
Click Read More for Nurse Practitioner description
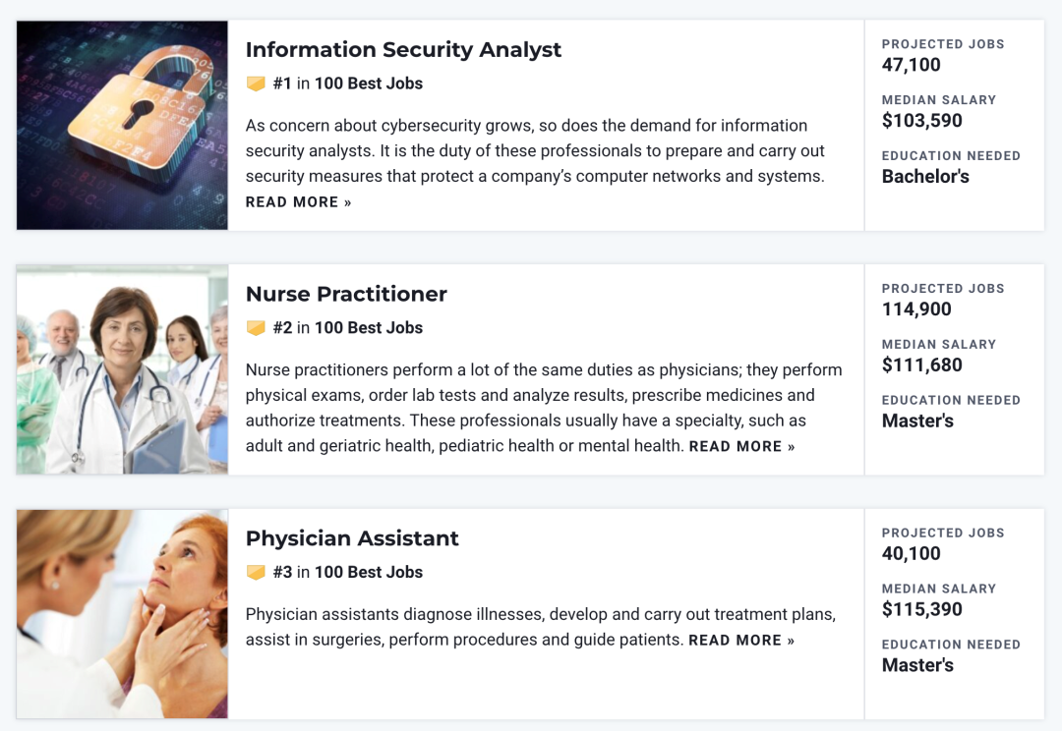[x=741, y=447]
